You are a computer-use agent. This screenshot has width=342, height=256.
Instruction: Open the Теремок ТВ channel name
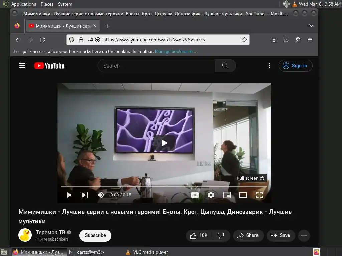51,232
